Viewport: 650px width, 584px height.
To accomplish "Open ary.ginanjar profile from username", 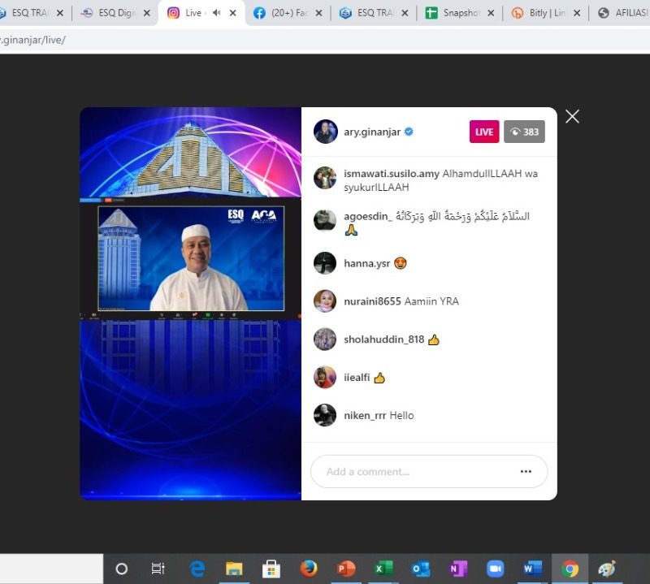I will click(372, 132).
